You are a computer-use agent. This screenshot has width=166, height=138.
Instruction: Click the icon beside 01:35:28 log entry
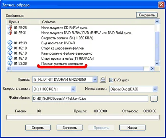coord(10,28)
